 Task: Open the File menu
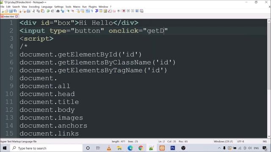[x=2, y=7]
